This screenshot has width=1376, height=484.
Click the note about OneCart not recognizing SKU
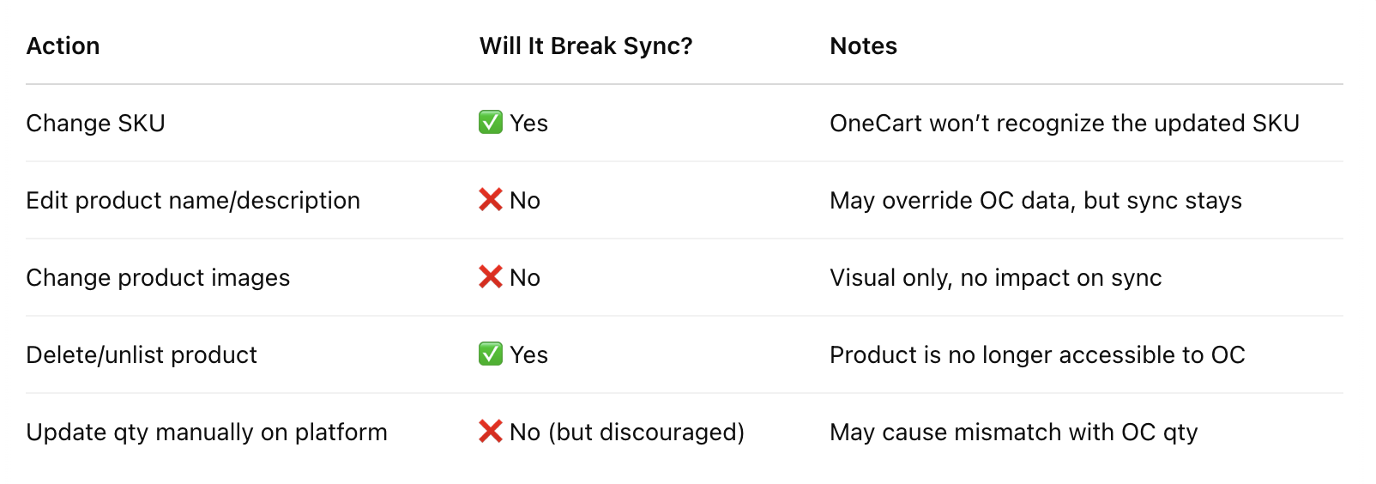coord(1064,124)
